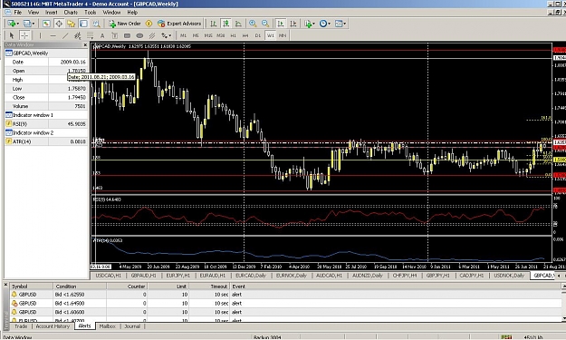Screen dimensions: 566x340
Task: Select the crosshair tool
Action: [x=24, y=35]
